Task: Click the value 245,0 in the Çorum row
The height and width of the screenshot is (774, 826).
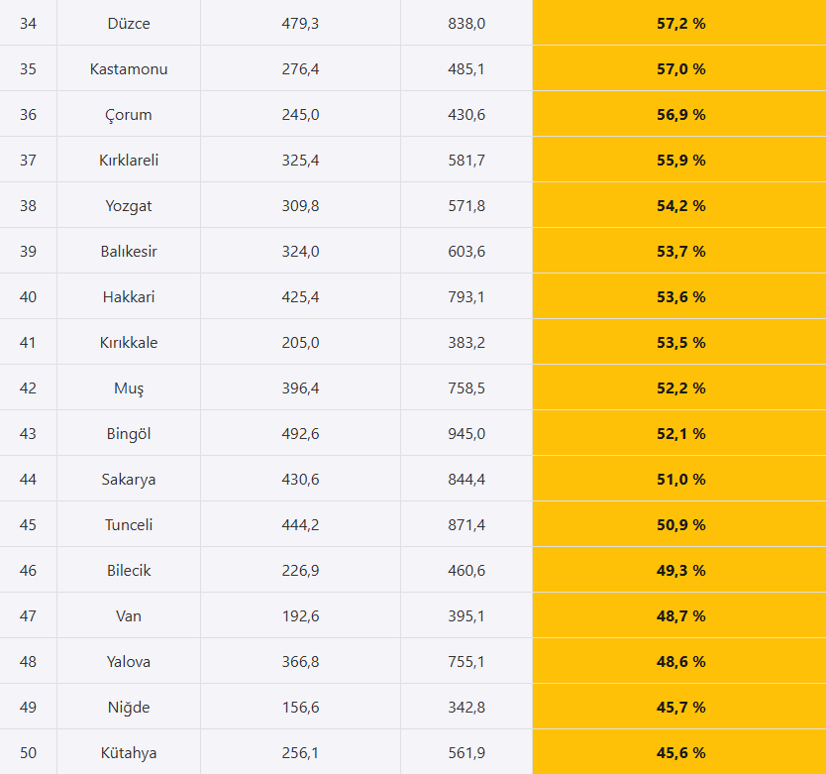Action: [x=300, y=114]
